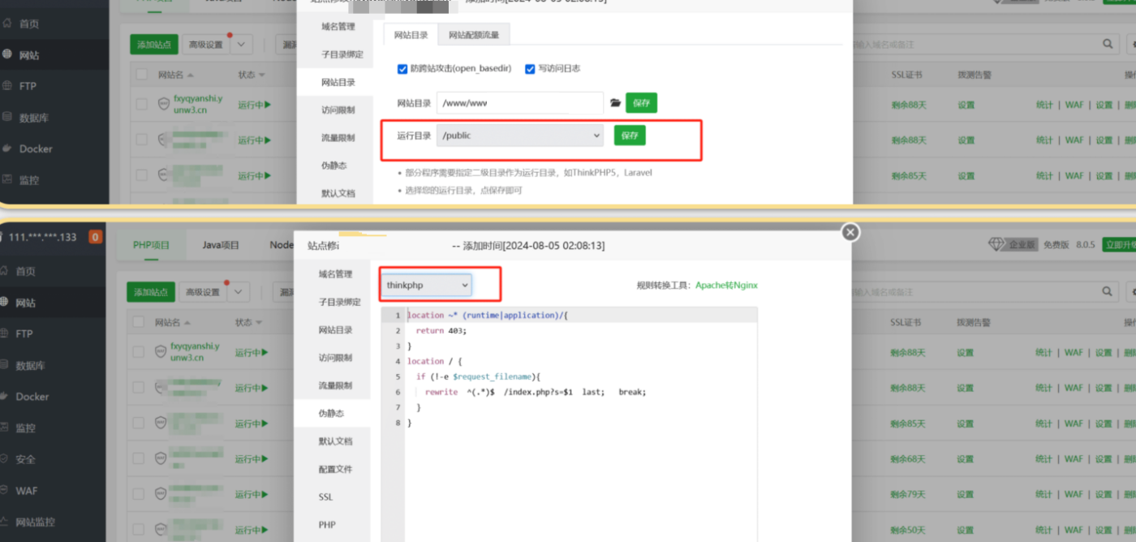Open the Apache转Nginx conversion link
Image resolution: width=1136 pixels, height=542 pixels.
point(726,286)
